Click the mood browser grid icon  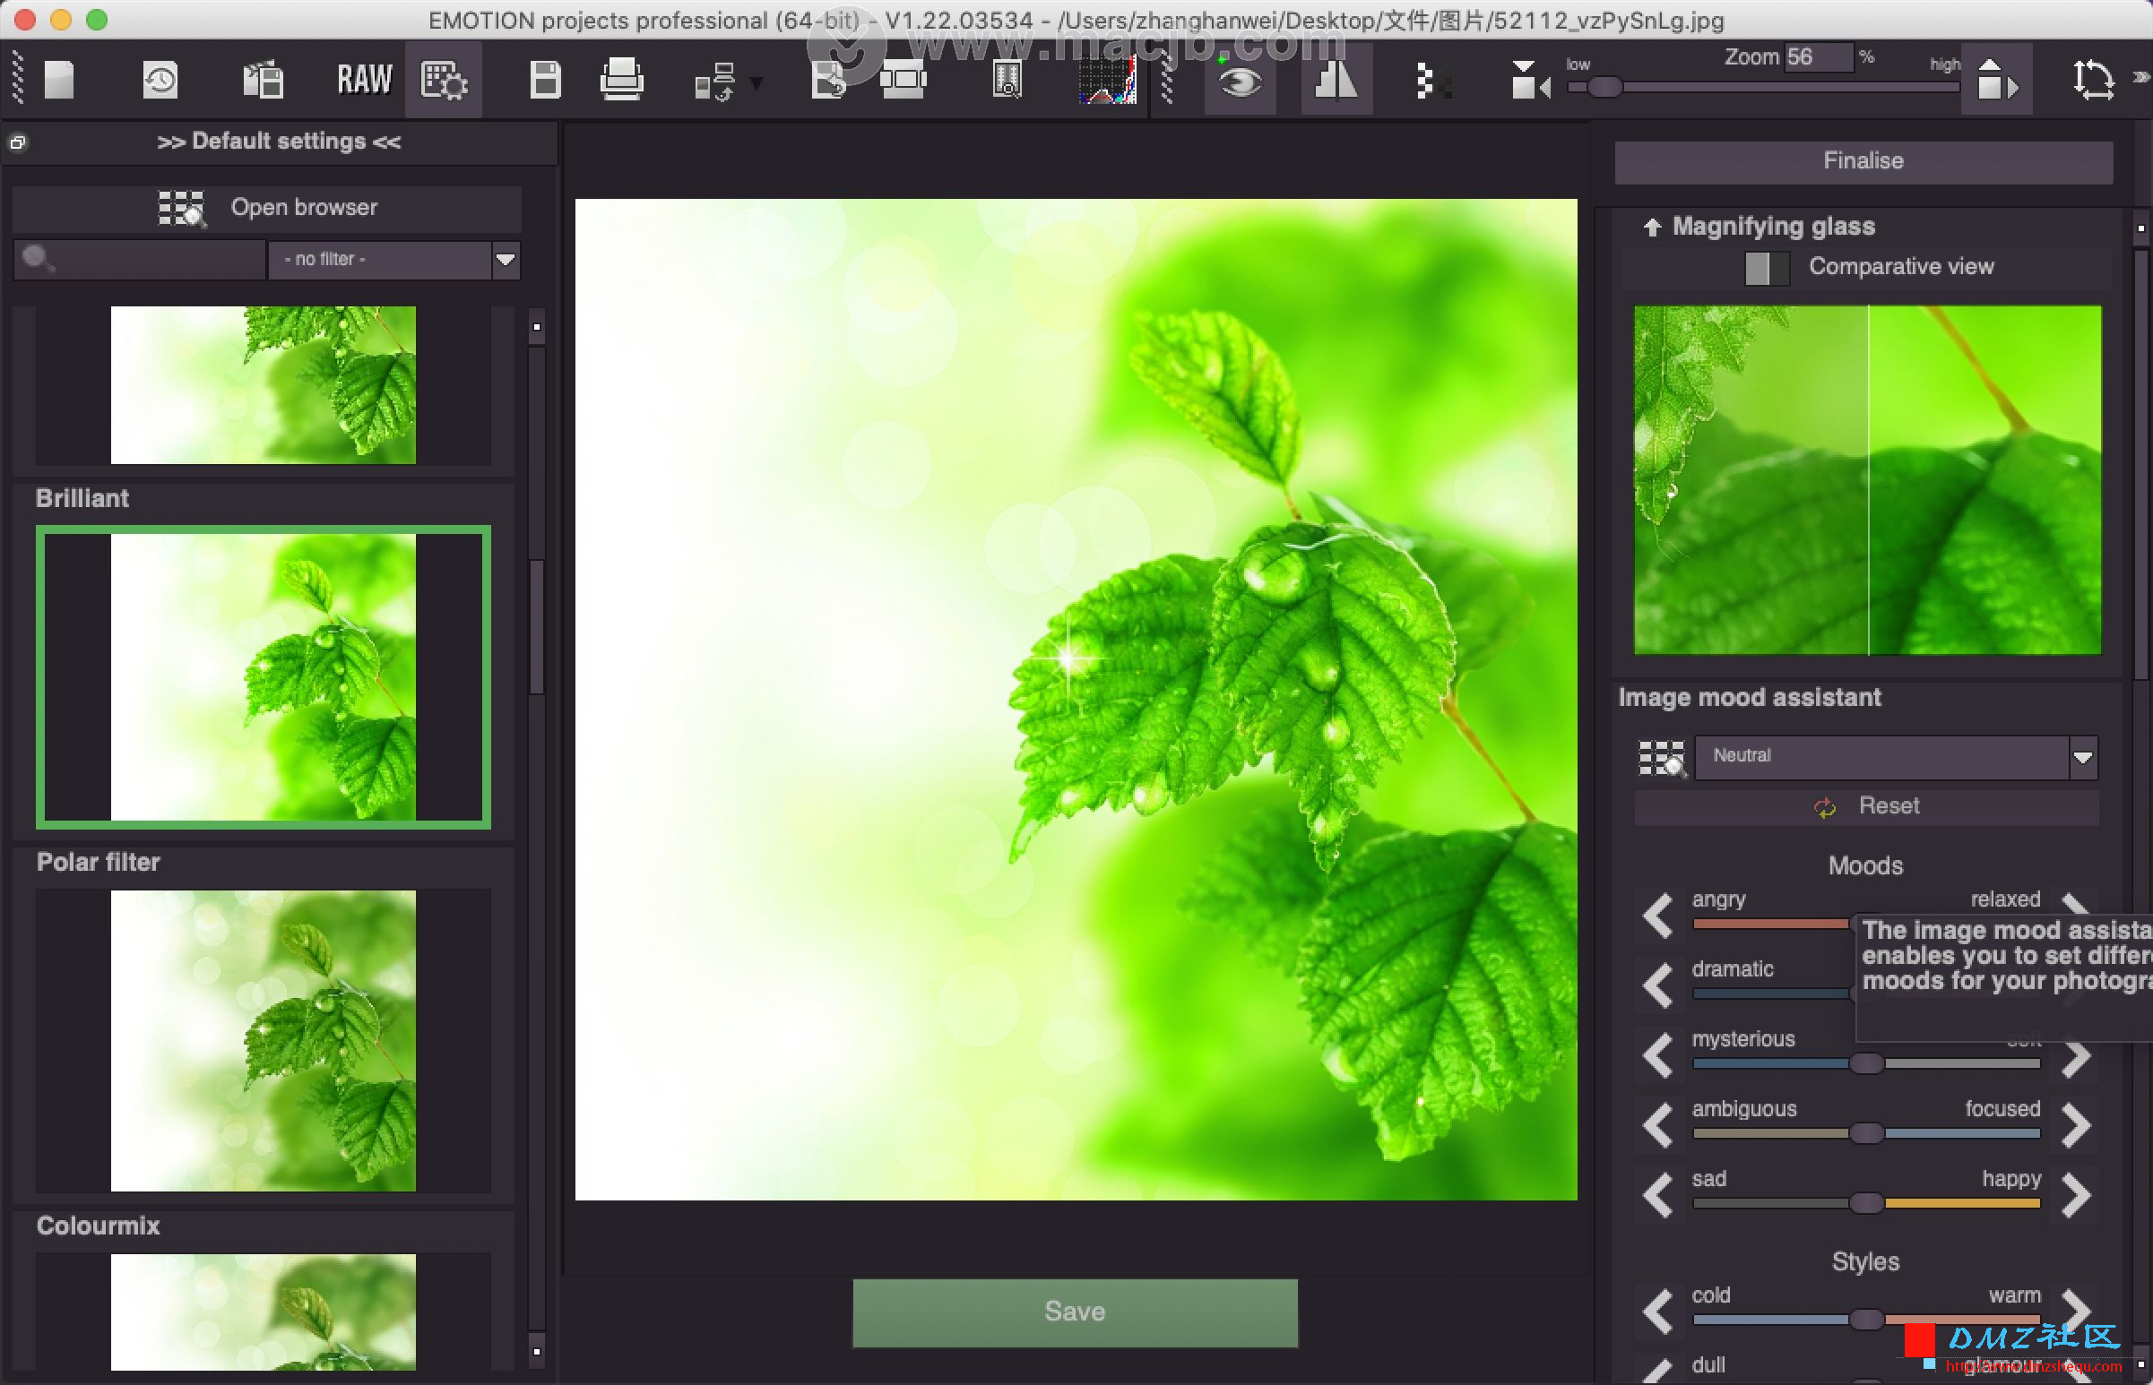click(x=1661, y=758)
